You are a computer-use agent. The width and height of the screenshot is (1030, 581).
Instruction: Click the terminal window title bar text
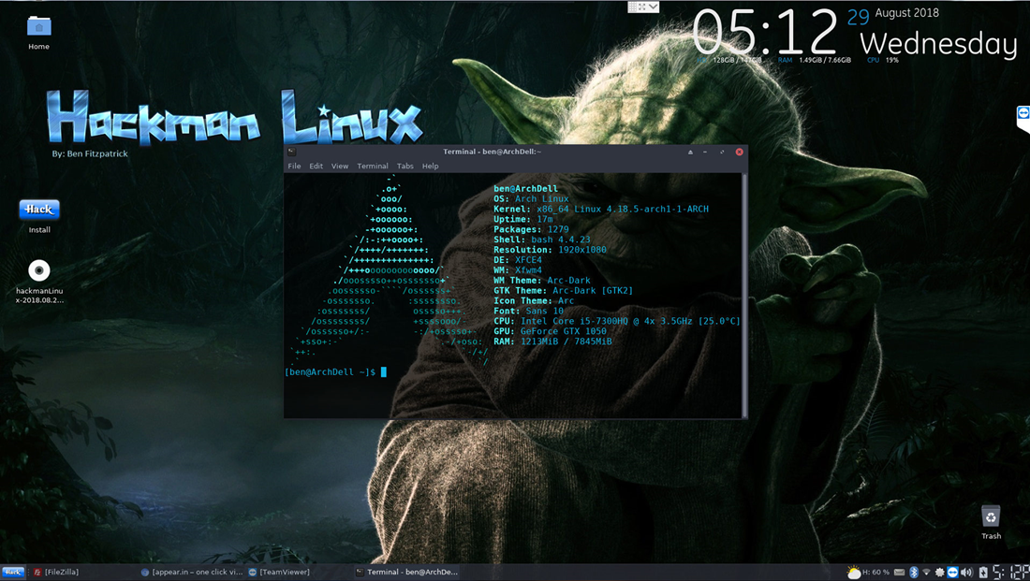[492, 152]
